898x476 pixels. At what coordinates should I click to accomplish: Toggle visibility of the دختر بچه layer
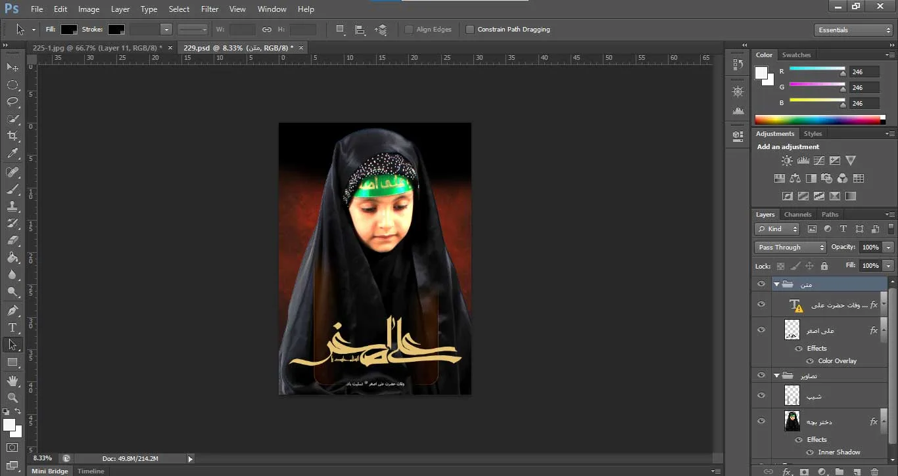pyautogui.click(x=761, y=421)
